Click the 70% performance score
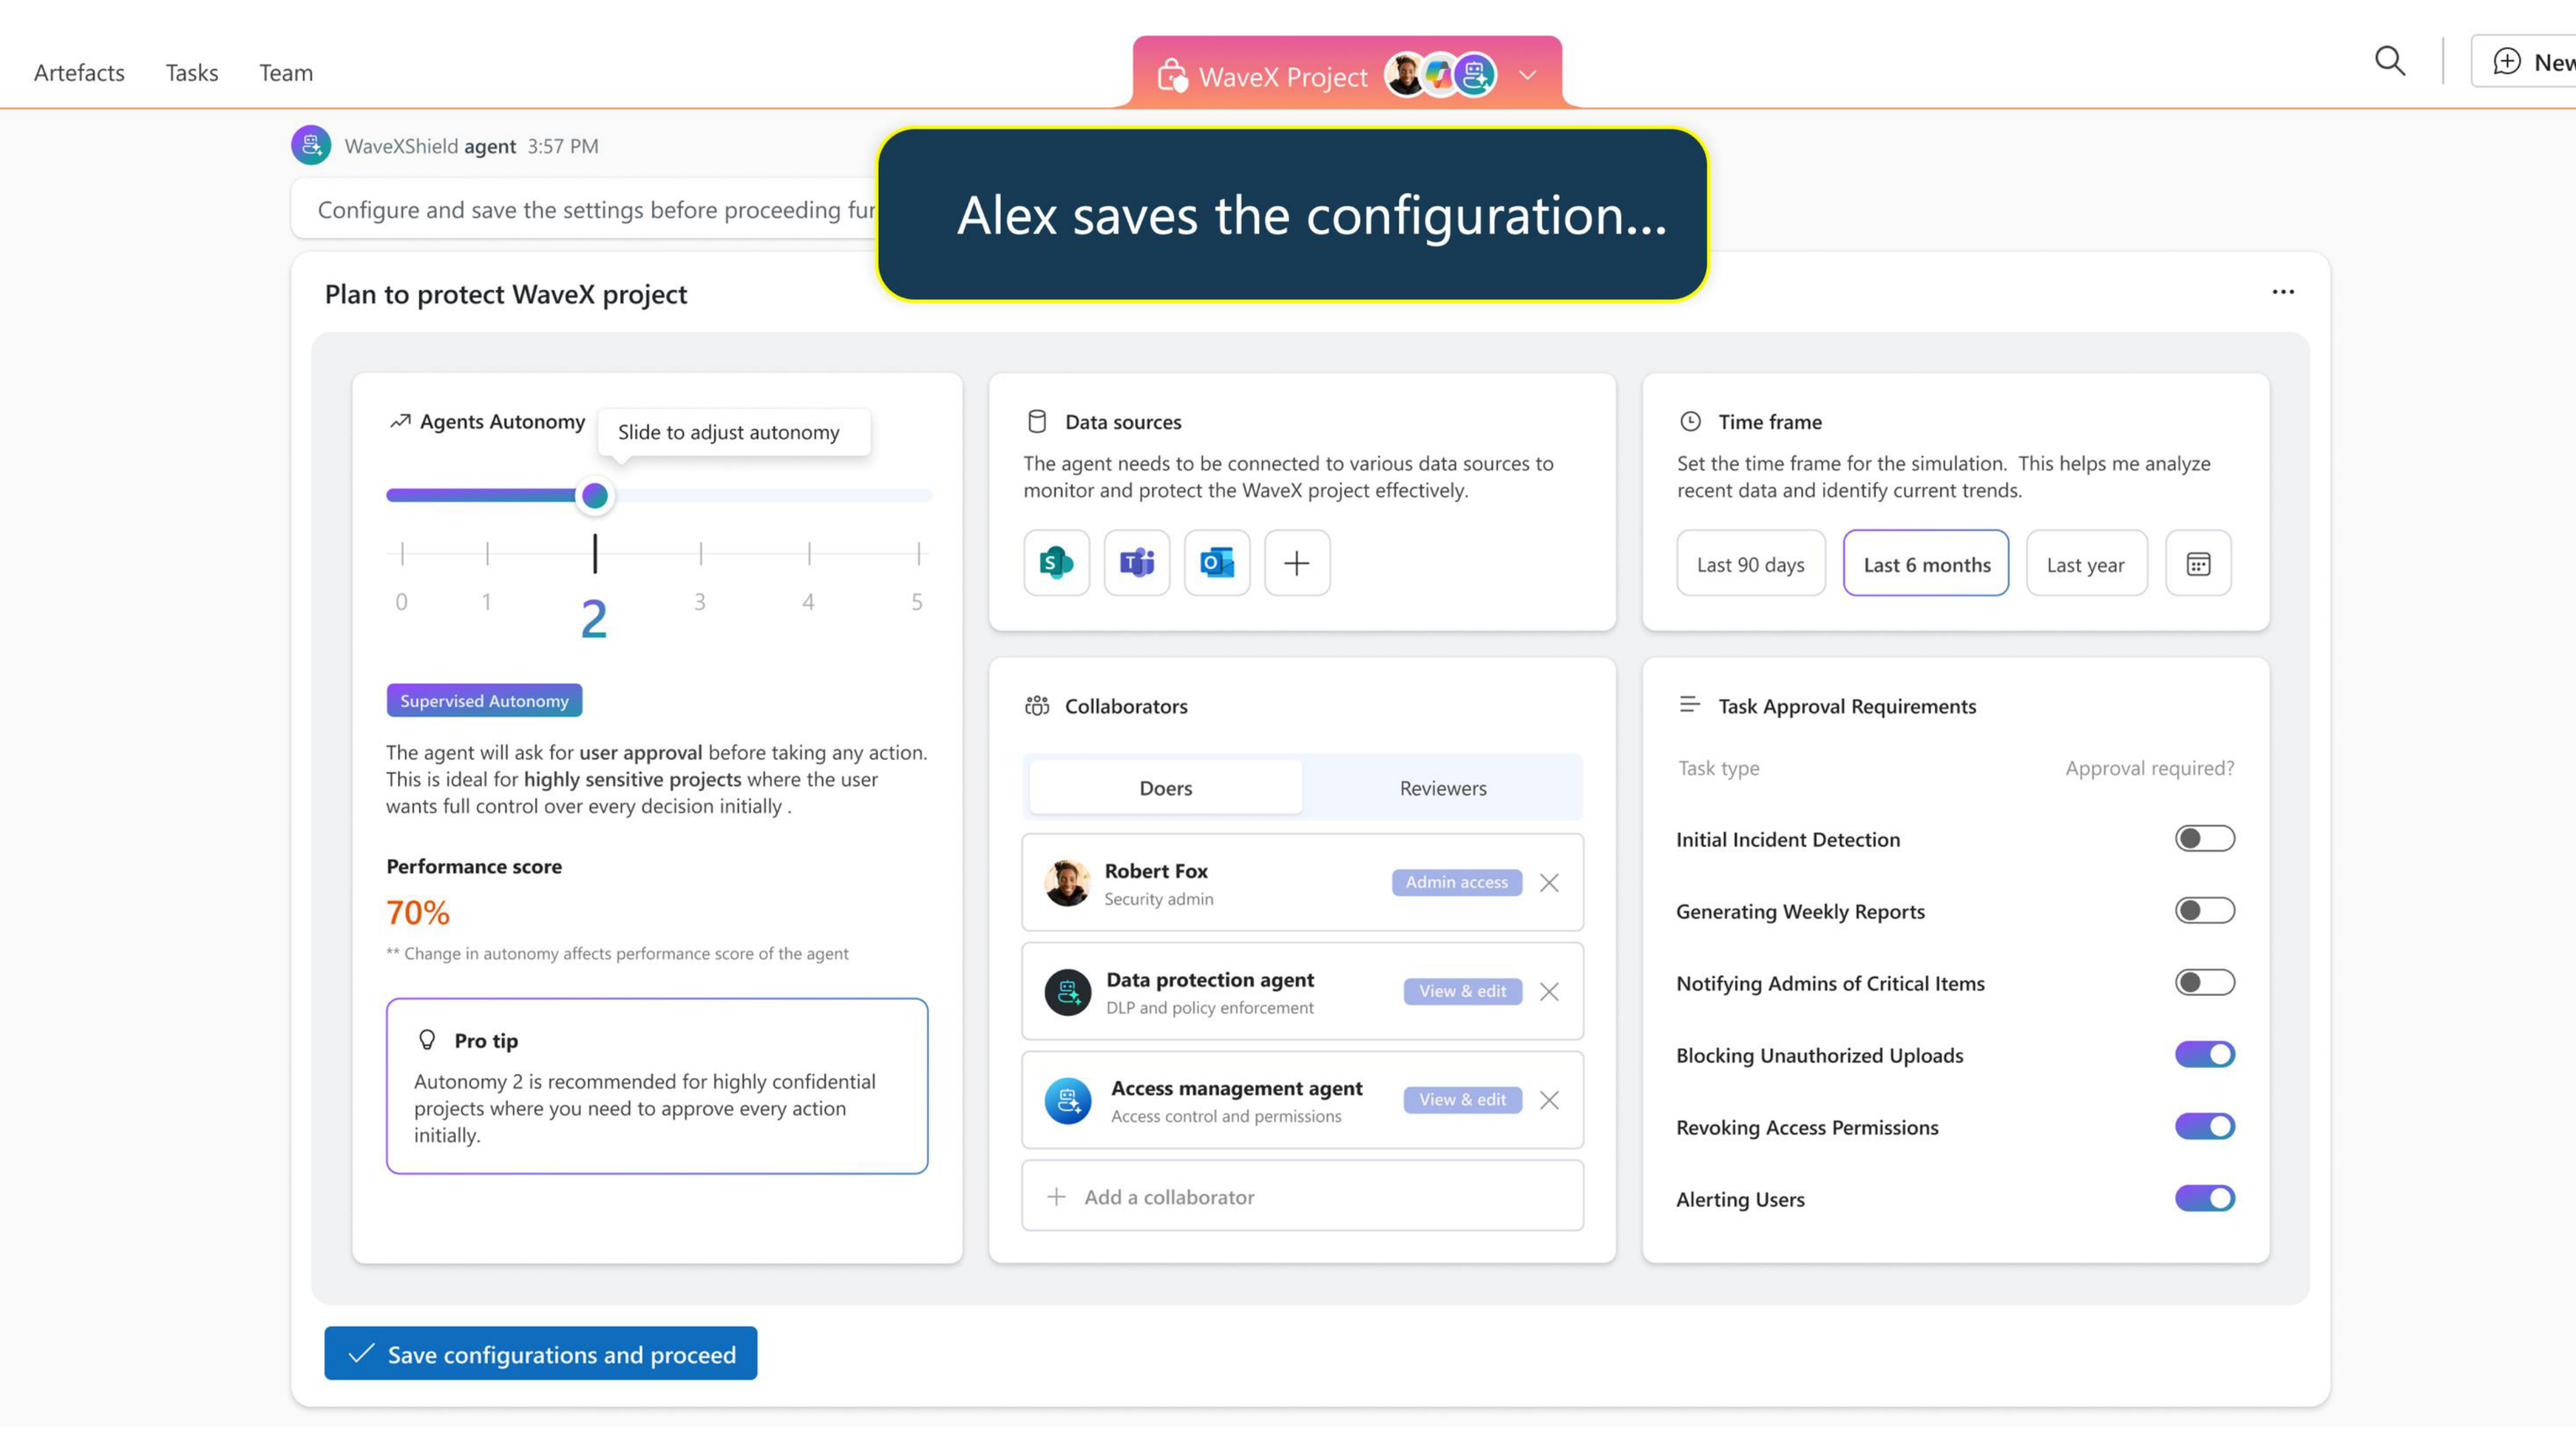Viewport: 2576px width, 1449px height. pyautogui.click(x=418, y=912)
